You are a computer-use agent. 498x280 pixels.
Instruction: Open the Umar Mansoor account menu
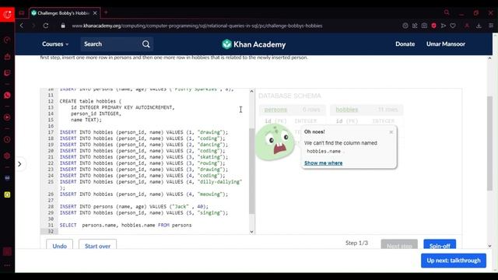coord(446,44)
